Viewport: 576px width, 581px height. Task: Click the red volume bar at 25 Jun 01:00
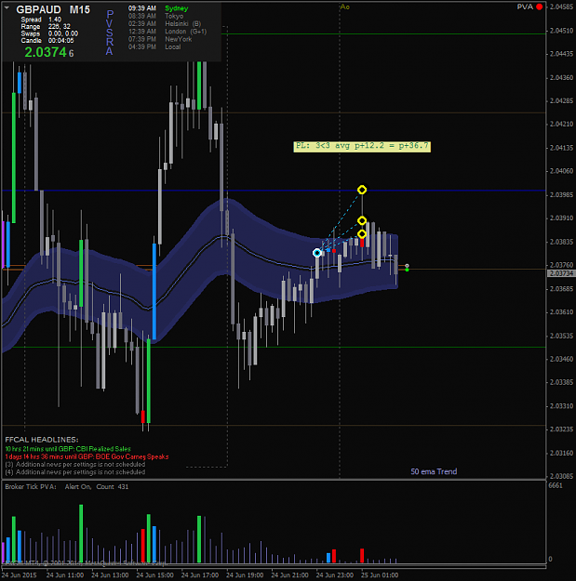click(362, 555)
